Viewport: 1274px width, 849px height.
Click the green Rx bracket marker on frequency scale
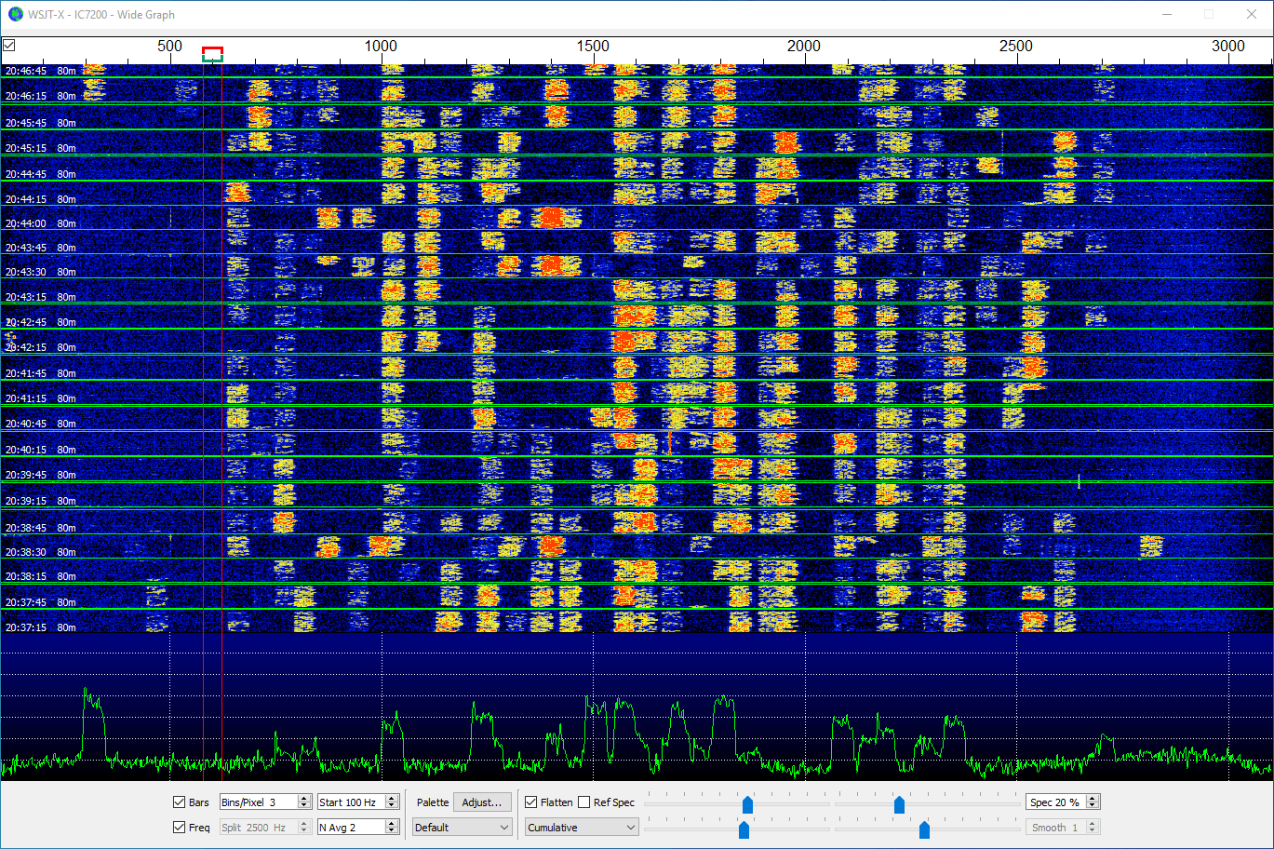[x=212, y=60]
